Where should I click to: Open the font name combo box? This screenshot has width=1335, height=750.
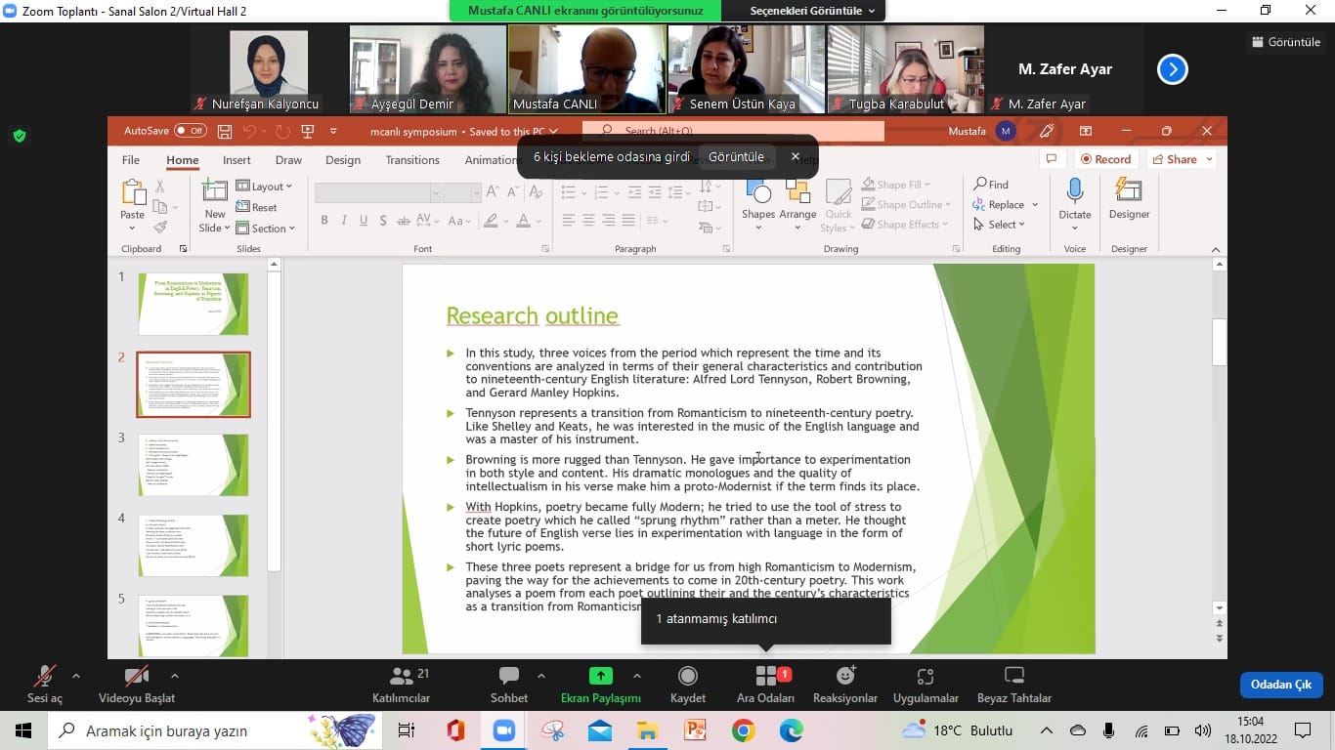pos(378,192)
